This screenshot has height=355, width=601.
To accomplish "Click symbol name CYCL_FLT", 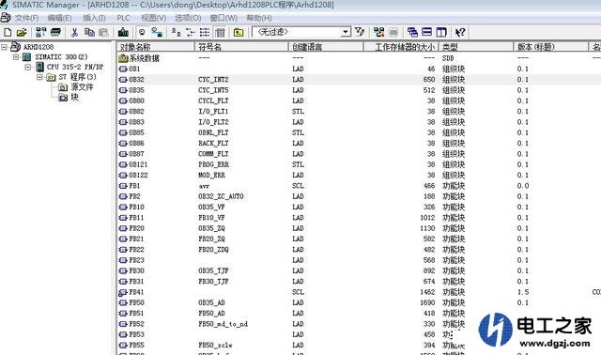I will (213, 100).
